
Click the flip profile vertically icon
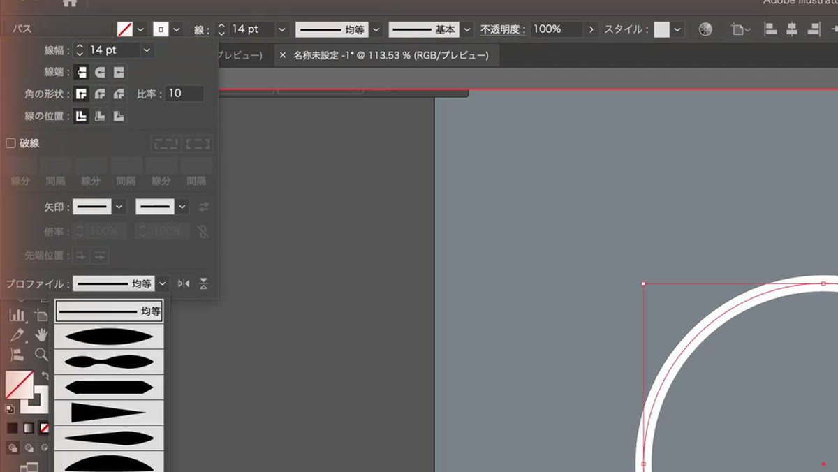203,283
